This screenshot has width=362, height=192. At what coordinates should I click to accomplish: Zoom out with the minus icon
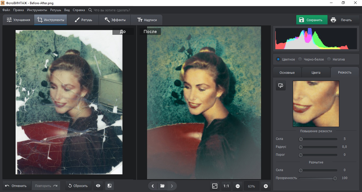click(238, 186)
